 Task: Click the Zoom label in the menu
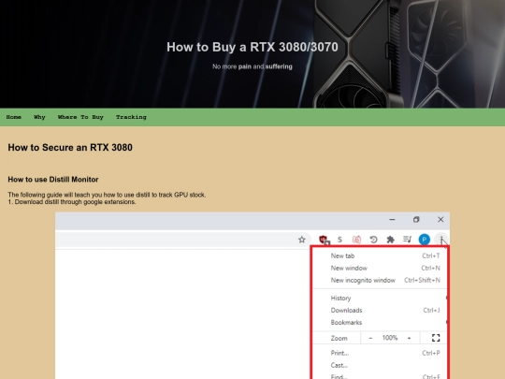(x=339, y=338)
